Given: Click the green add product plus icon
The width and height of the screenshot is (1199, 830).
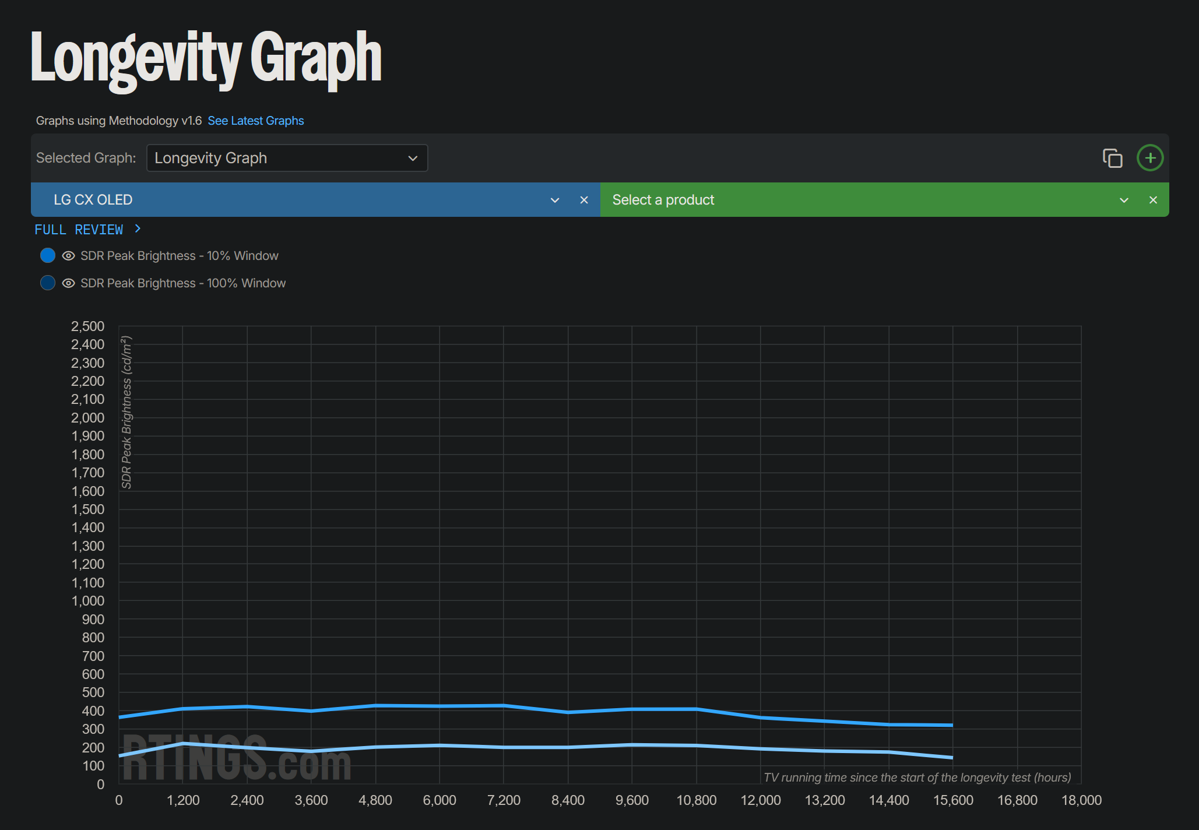Looking at the screenshot, I should tap(1149, 158).
